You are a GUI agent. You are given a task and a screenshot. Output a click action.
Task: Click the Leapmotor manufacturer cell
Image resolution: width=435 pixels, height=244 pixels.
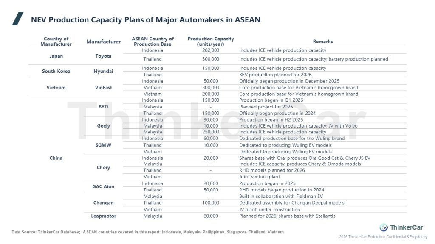click(x=104, y=216)
